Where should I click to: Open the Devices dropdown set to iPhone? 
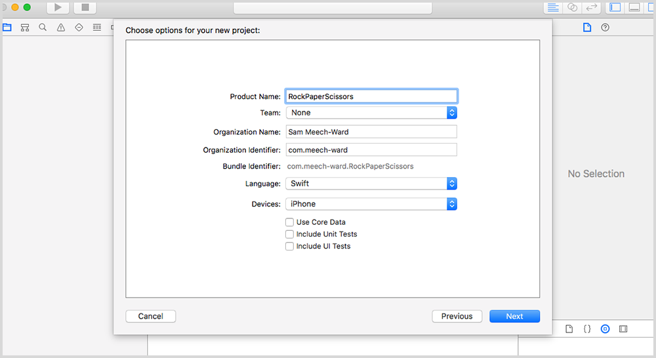pos(371,204)
